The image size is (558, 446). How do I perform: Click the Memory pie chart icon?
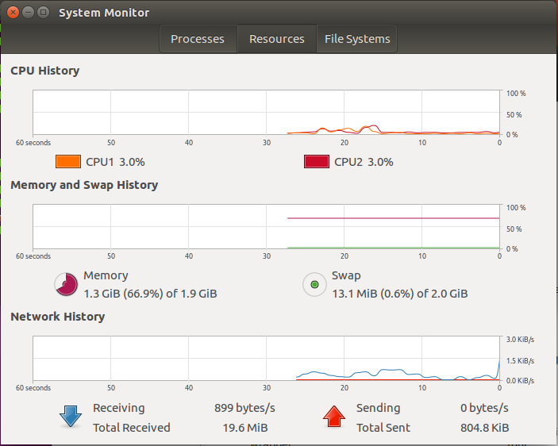point(66,284)
